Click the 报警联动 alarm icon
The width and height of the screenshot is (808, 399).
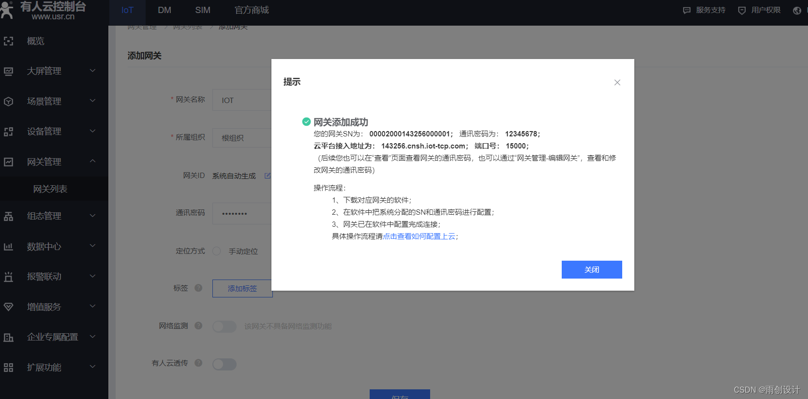pyautogui.click(x=9, y=277)
